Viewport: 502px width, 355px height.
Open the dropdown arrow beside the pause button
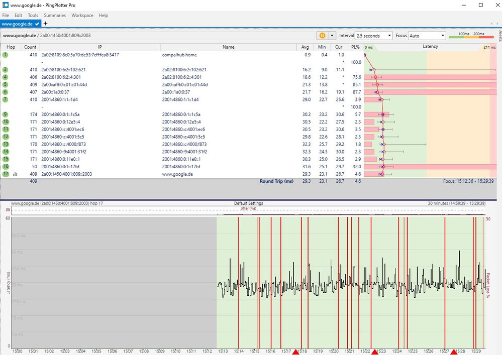(x=332, y=36)
